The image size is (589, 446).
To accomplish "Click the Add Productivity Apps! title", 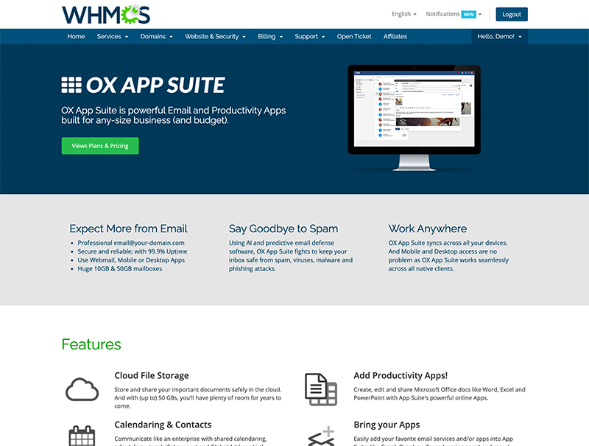I will (x=401, y=376).
